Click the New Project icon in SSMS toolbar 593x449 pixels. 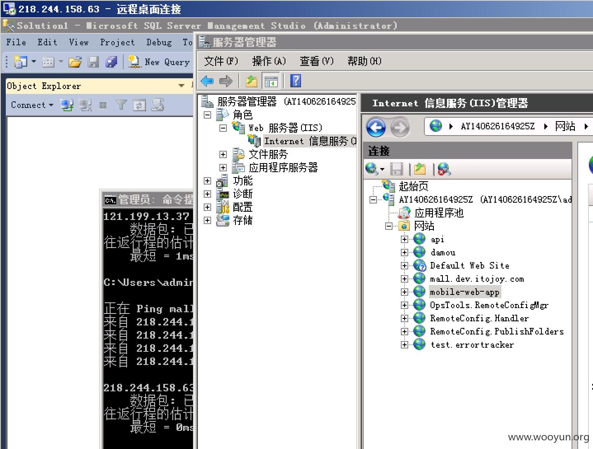tap(20, 62)
